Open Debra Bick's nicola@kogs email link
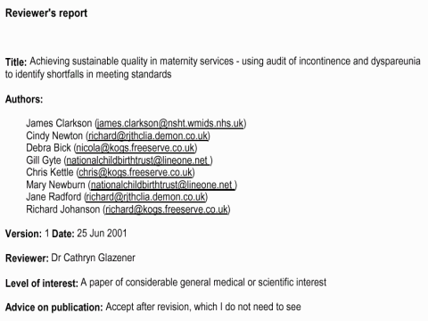 136,148
